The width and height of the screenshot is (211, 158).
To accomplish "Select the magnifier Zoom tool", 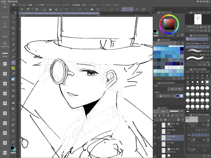I will click(13, 17).
